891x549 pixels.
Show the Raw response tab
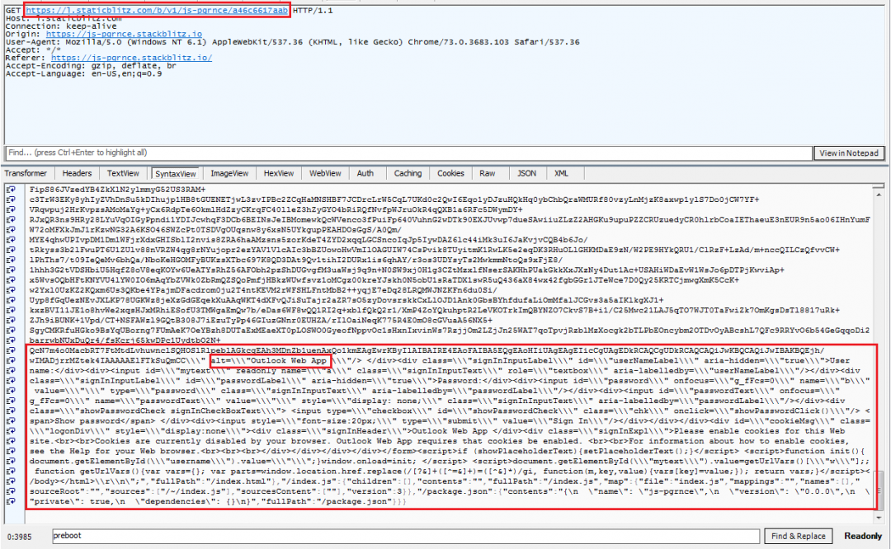(x=488, y=173)
